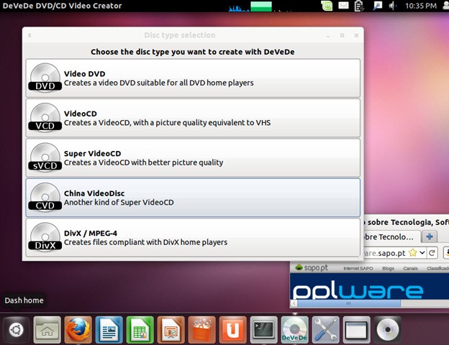
Task: Open the Home Folder launcher icon
Action: click(x=47, y=330)
